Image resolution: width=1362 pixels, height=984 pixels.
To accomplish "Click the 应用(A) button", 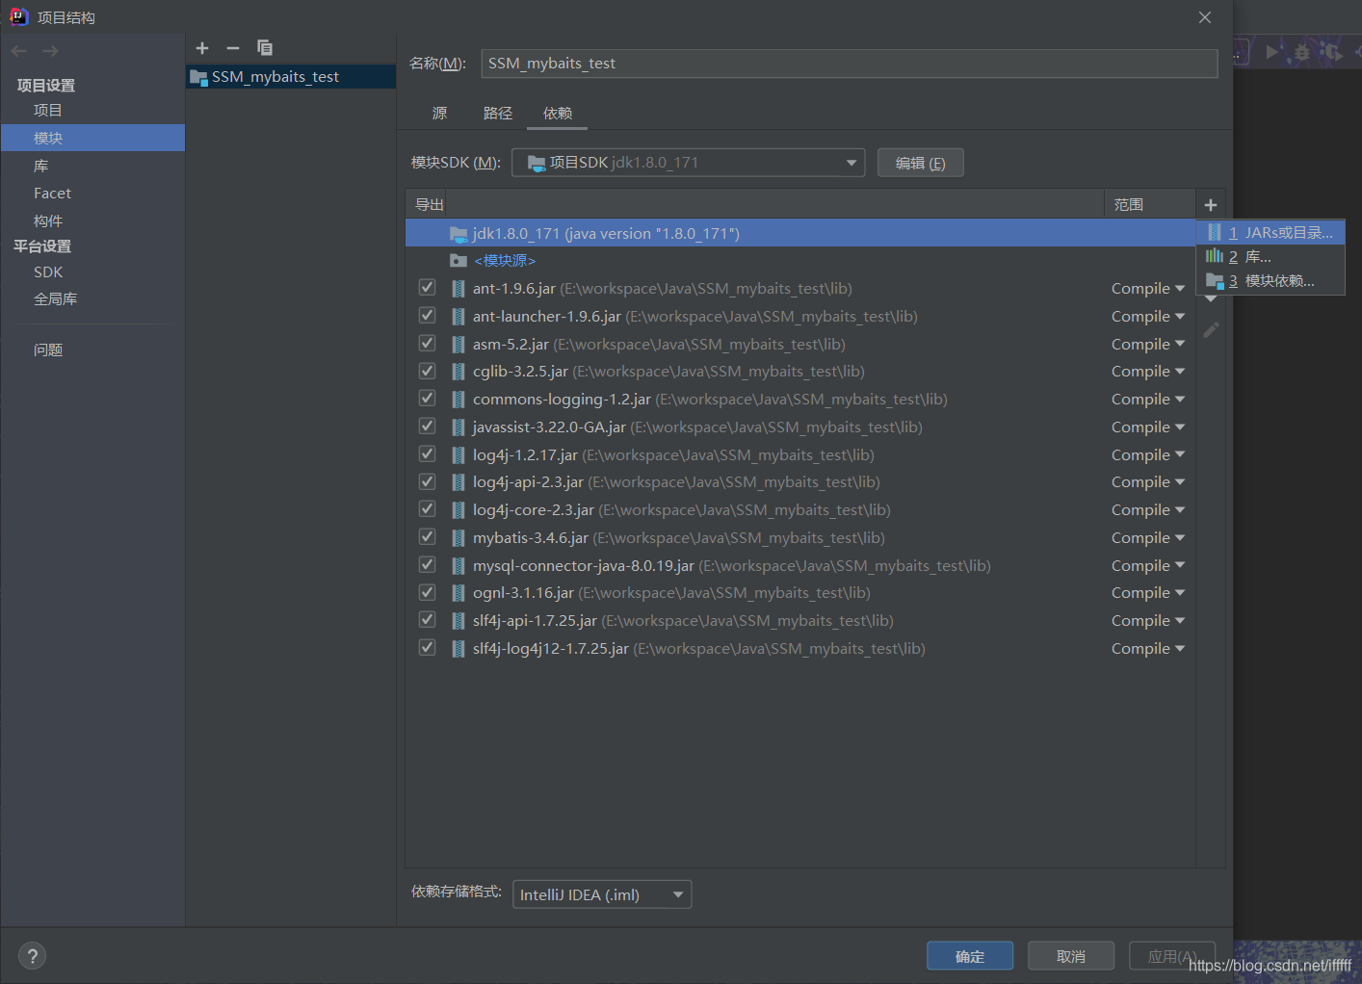I will click(x=1172, y=956).
